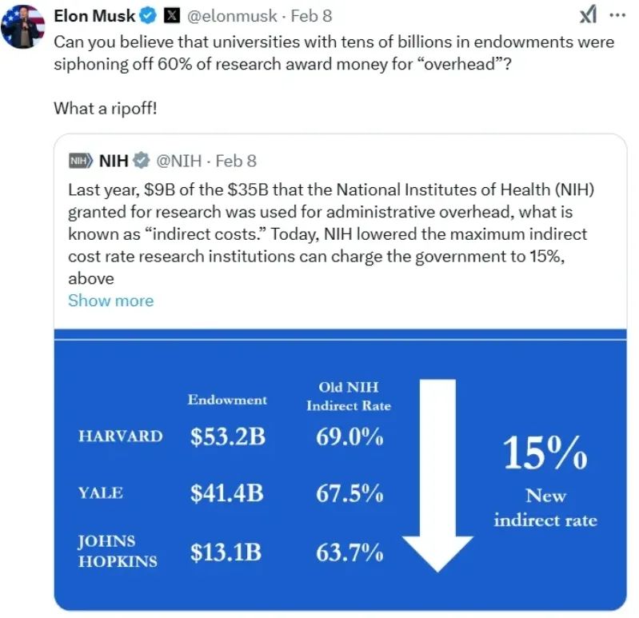Image resolution: width=639 pixels, height=618 pixels.
Task: Click the Elon Musk display name
Action: pyautogui.click(x=94, y=16)
